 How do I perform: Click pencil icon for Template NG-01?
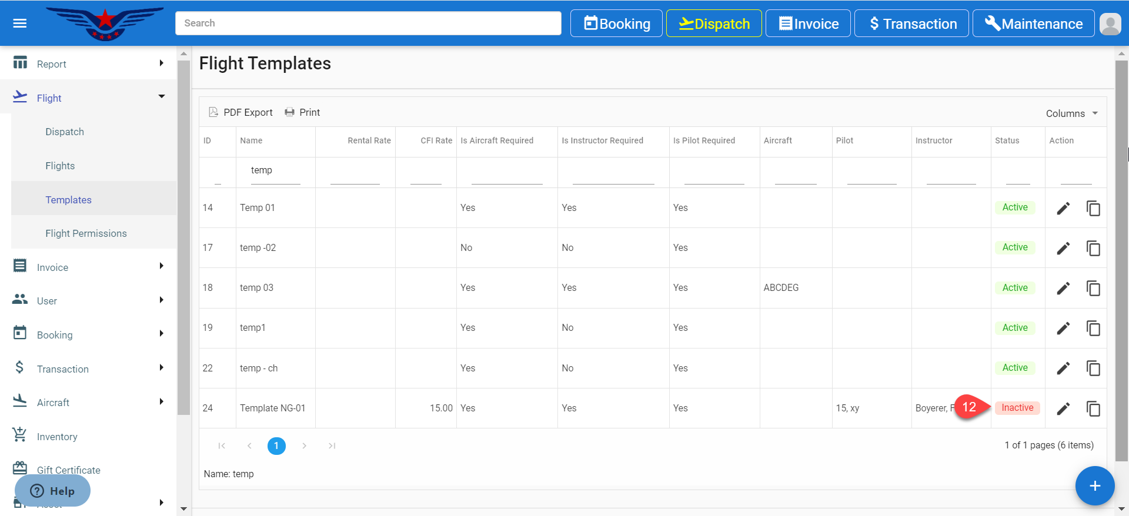pyautogui.click(x=1063, y=408)
